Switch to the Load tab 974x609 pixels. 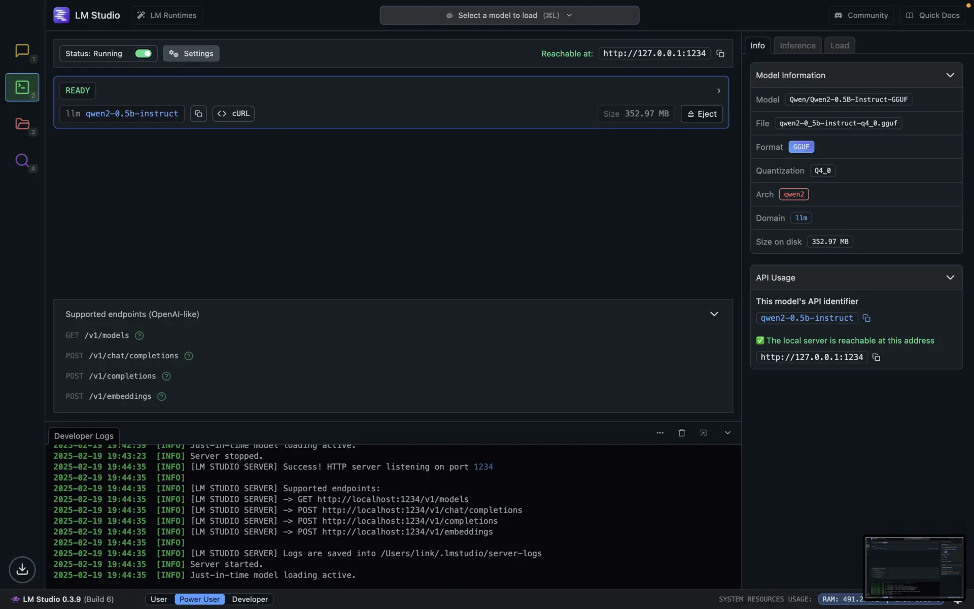[840, 46]
